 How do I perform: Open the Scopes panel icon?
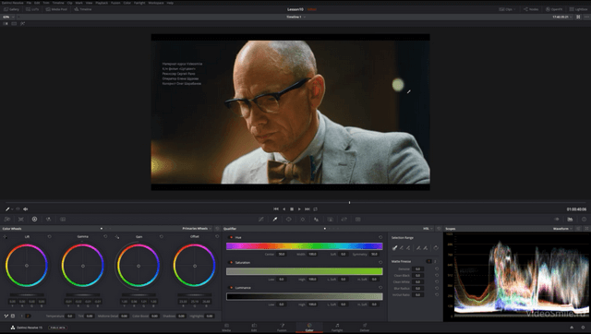(x=570, y=220)
